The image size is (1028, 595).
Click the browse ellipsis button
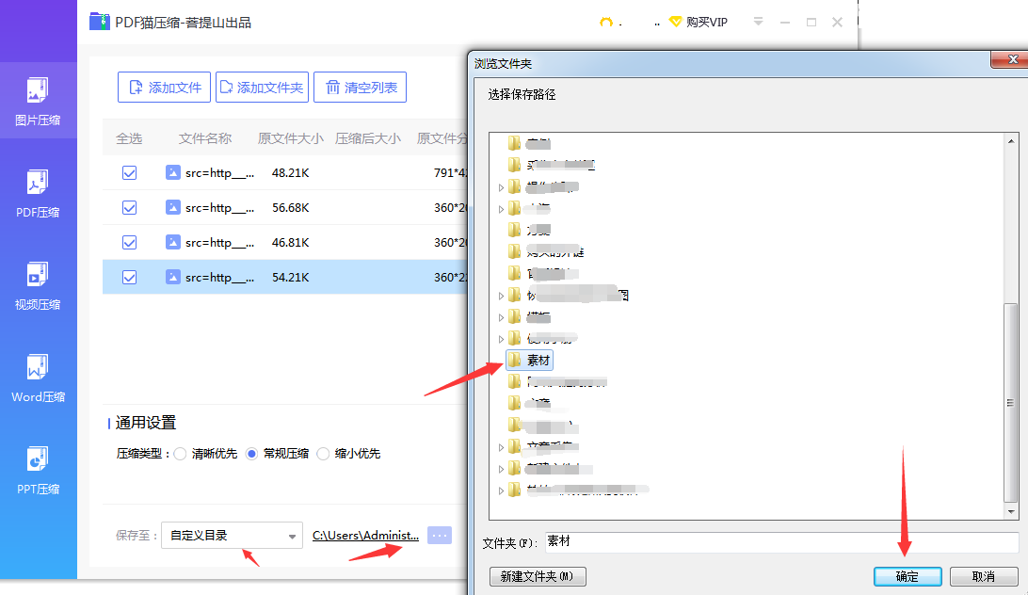pyautogui.click(x=440, y=536)
